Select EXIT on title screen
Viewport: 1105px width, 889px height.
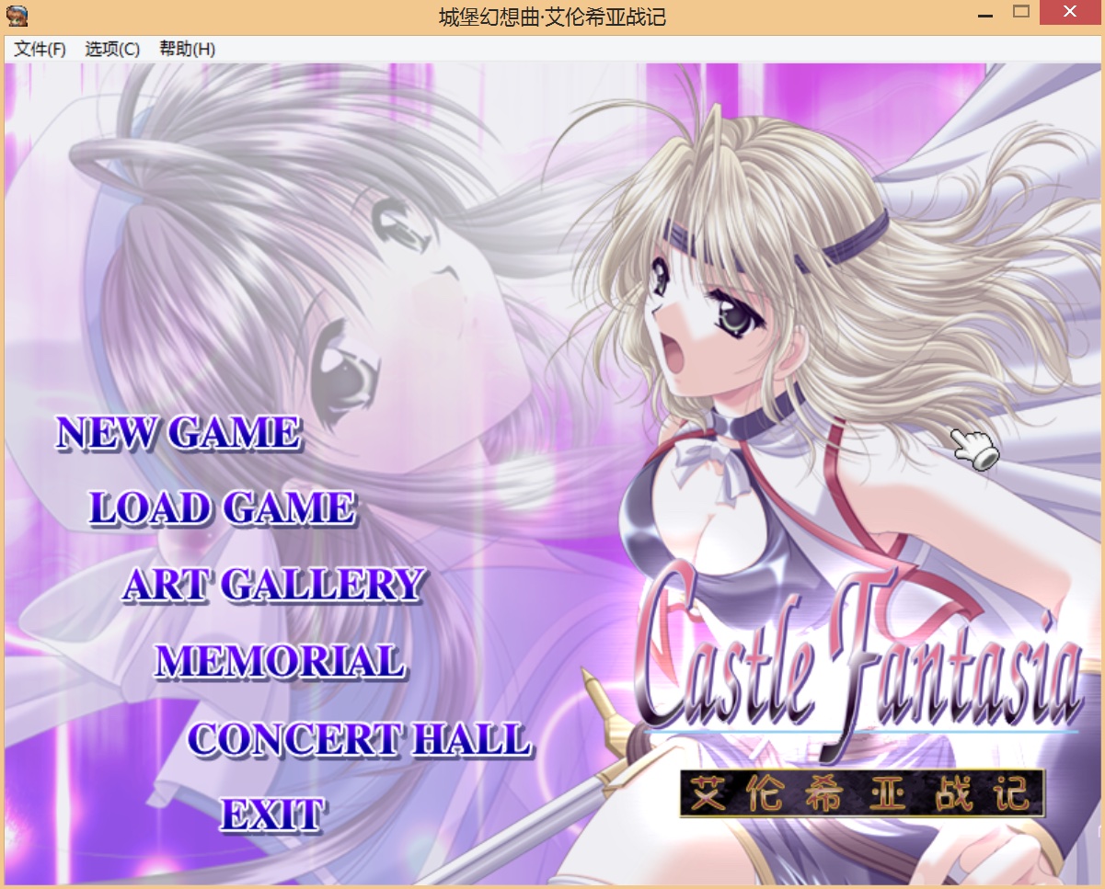click(x=271, y=815)
